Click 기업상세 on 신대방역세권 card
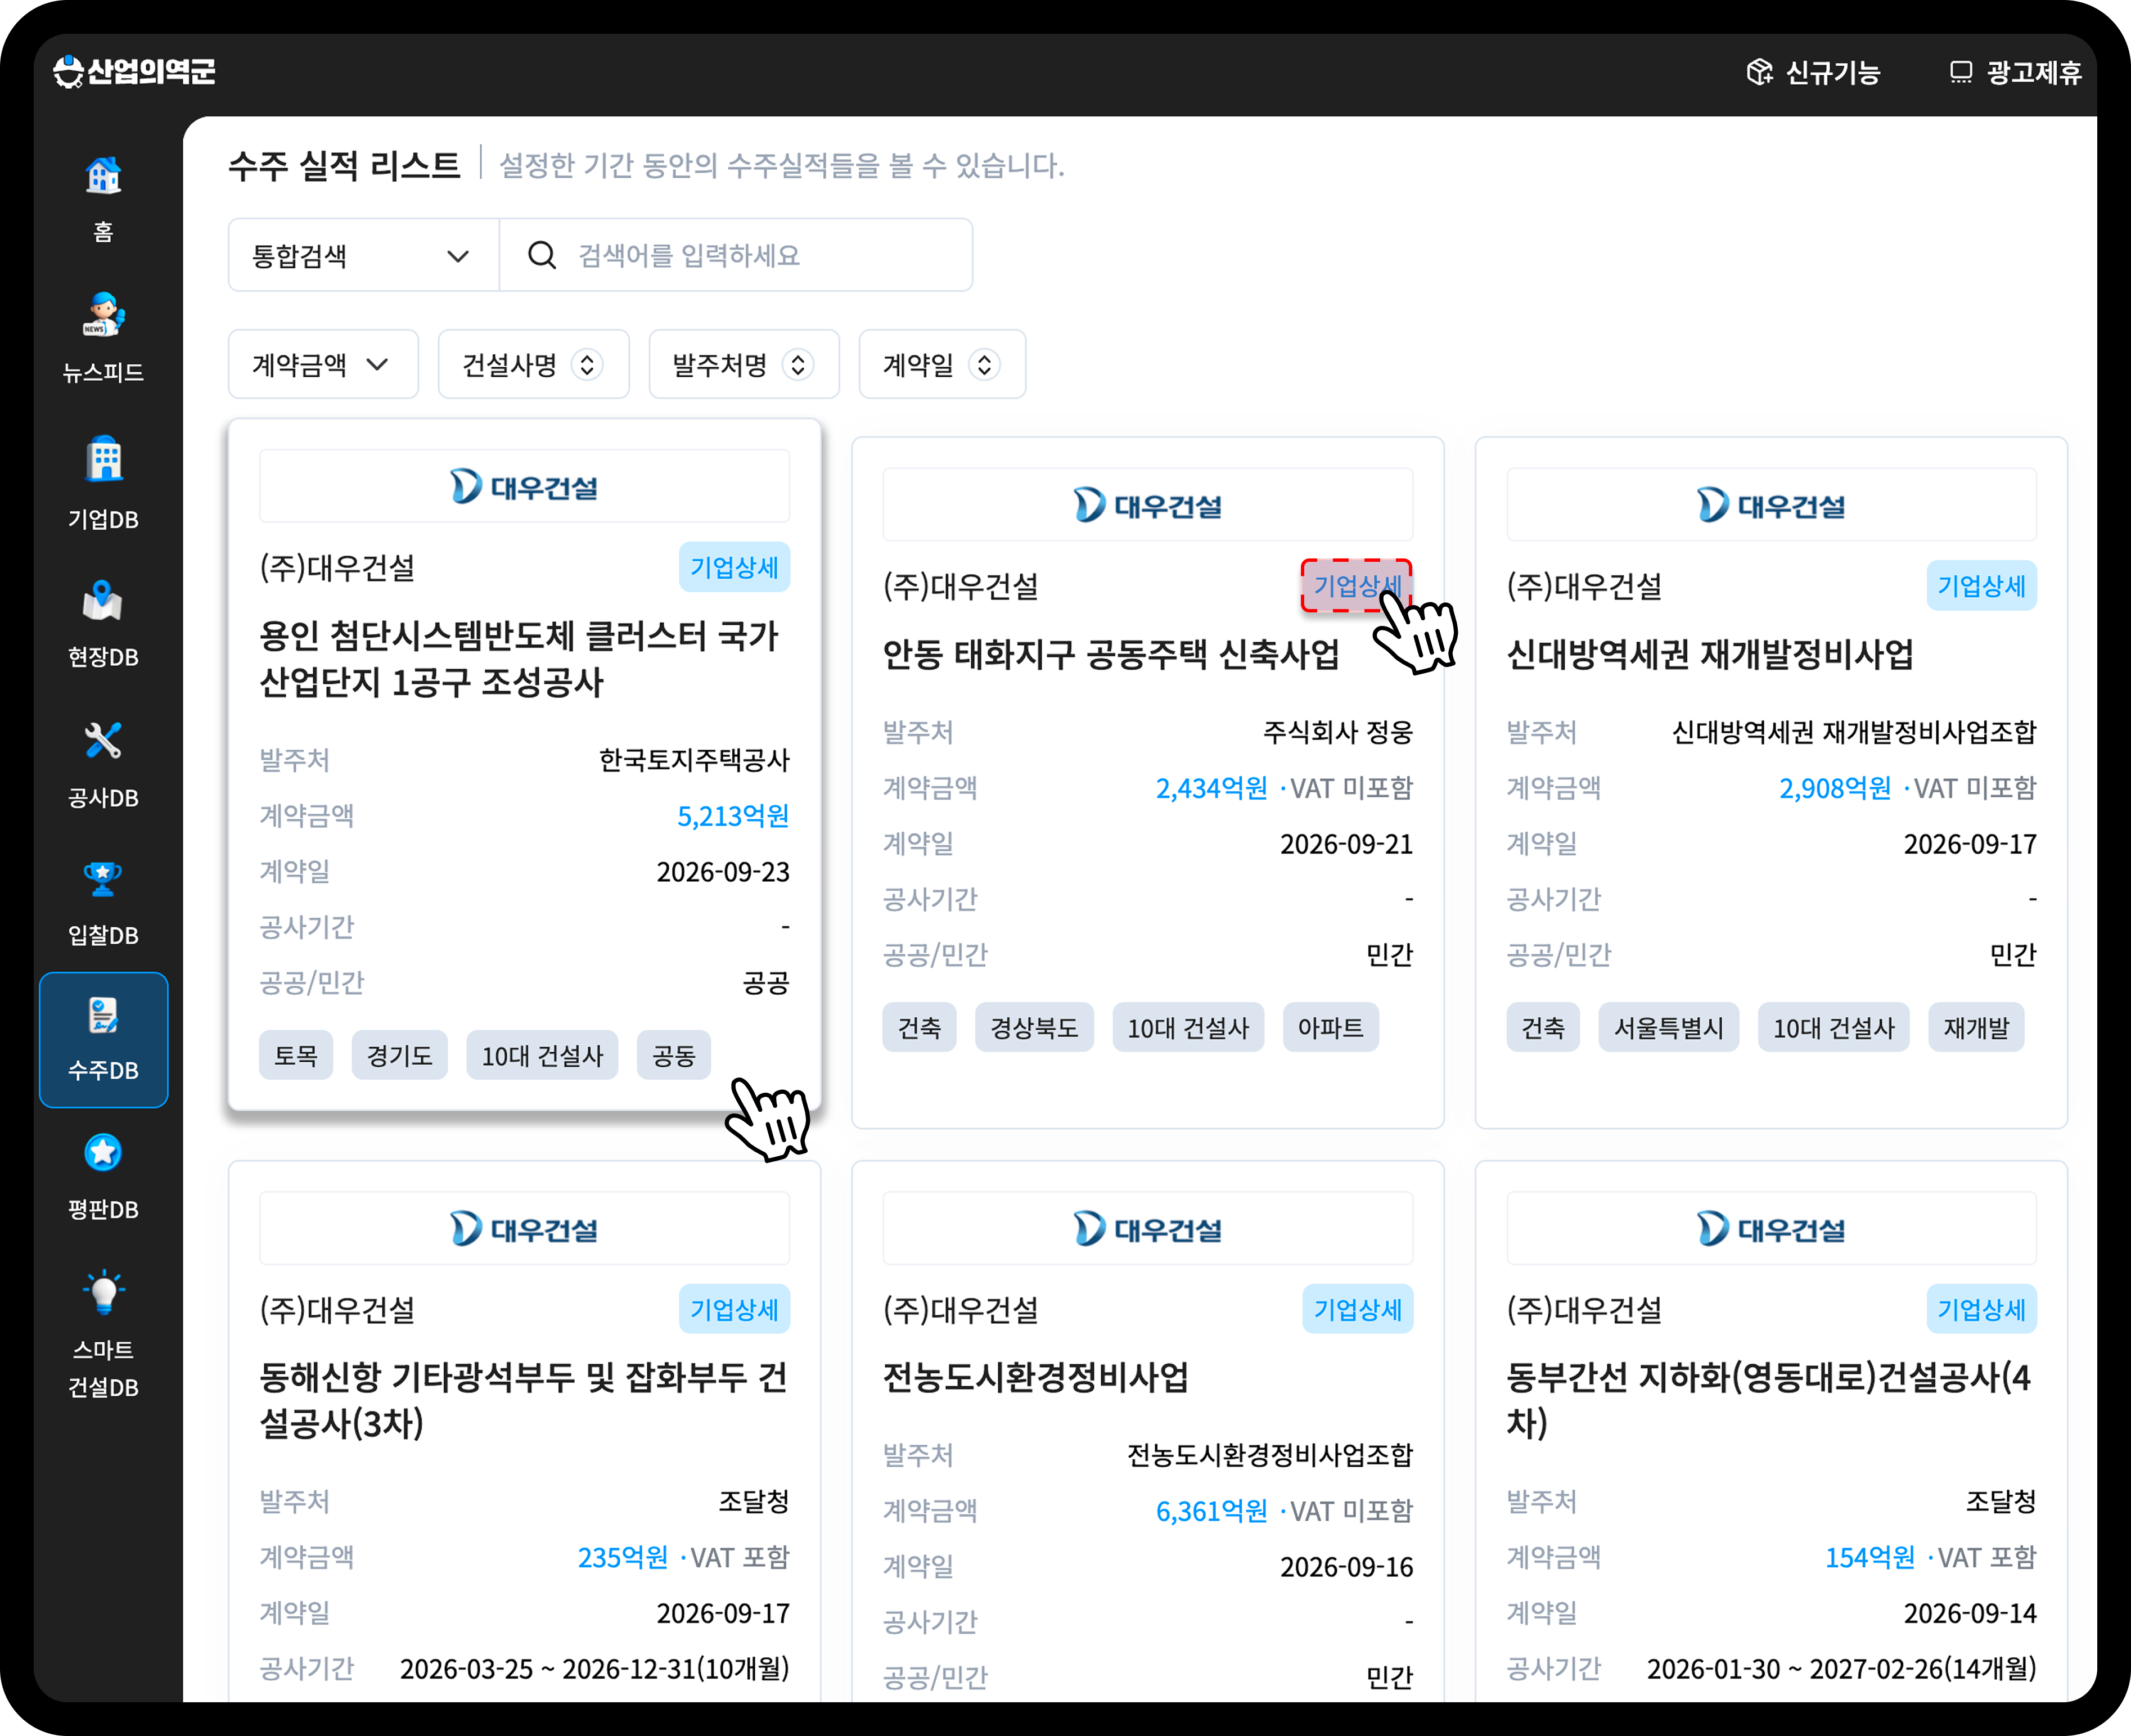Screen dimensions: 2131x1736 (1981, 586)
